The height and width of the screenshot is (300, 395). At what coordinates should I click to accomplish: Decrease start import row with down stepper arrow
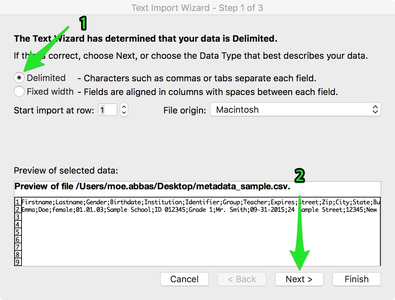pyautogui.click(x=124, y=113)
